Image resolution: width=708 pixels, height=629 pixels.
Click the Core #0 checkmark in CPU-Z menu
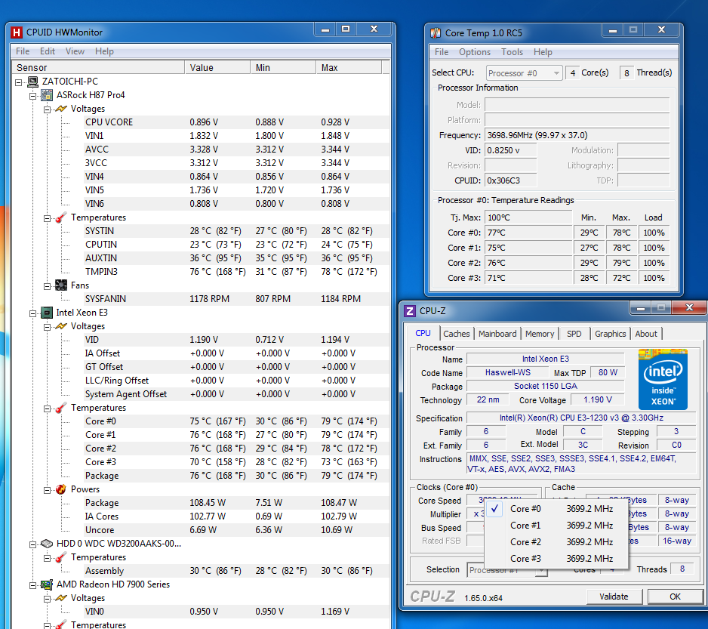point(495,509)
